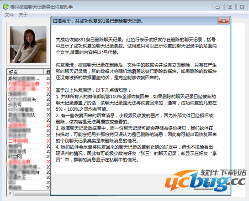Select the friend row ending in 今日说法
The height and width of the screenshot is (201, 249).
click(29, 99)
